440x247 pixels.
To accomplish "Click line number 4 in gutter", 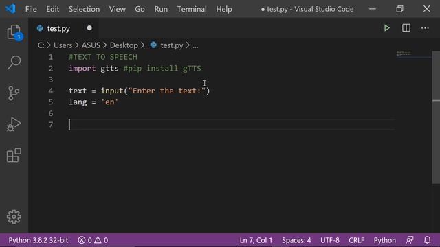I will pos(51,91).
